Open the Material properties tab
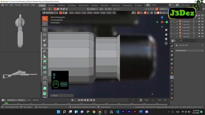Viewport: 205px width, 115px height. coord(172,98)
